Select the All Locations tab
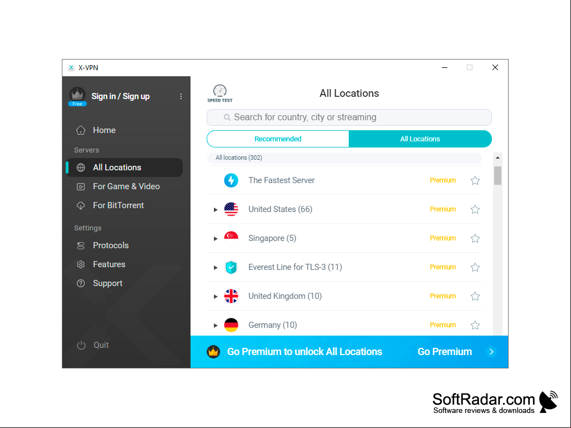This screenshot has height=428, width=571. click(x=420, y=139)
